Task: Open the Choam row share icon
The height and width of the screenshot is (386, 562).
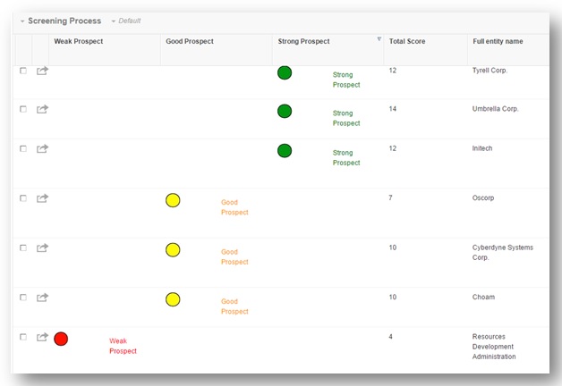Action: point(42,298)
